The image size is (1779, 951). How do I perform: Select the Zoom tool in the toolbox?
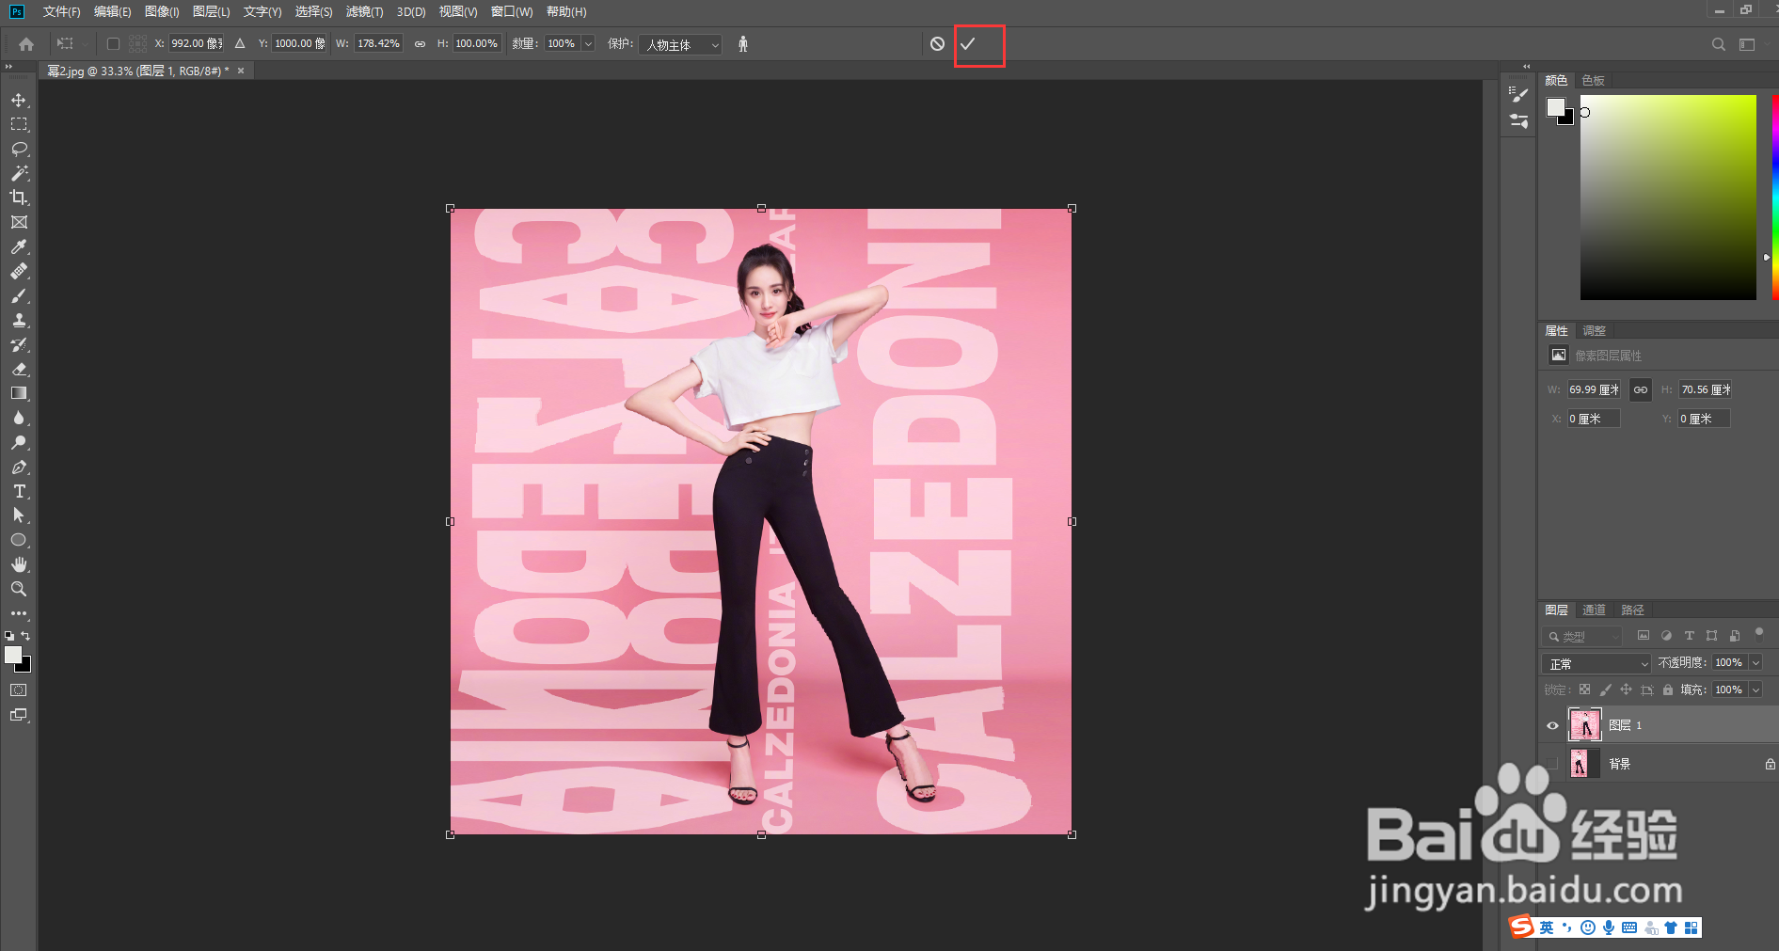click(x=19, y=589)
